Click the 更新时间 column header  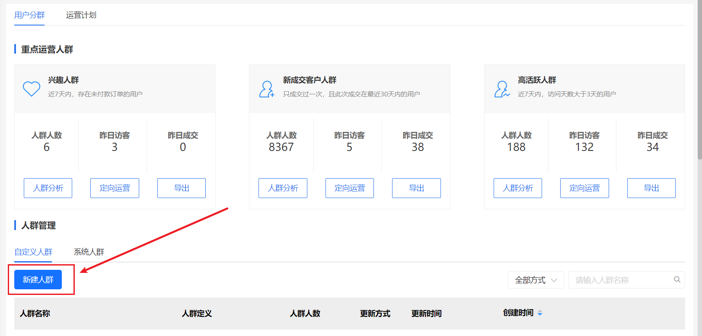pyautogui.click(x=426, y=314)
